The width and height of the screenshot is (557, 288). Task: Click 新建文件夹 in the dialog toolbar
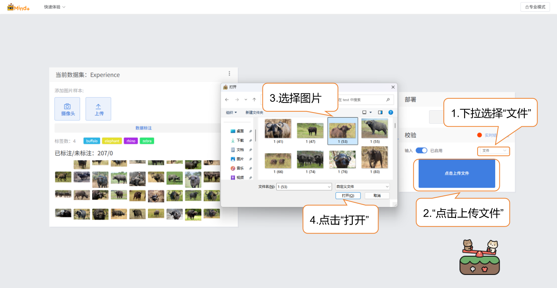(x=254, y=113)
